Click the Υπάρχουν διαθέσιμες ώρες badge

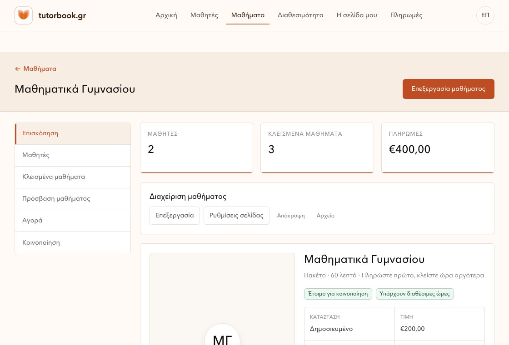pyautogui.click(x=414, y=294)
